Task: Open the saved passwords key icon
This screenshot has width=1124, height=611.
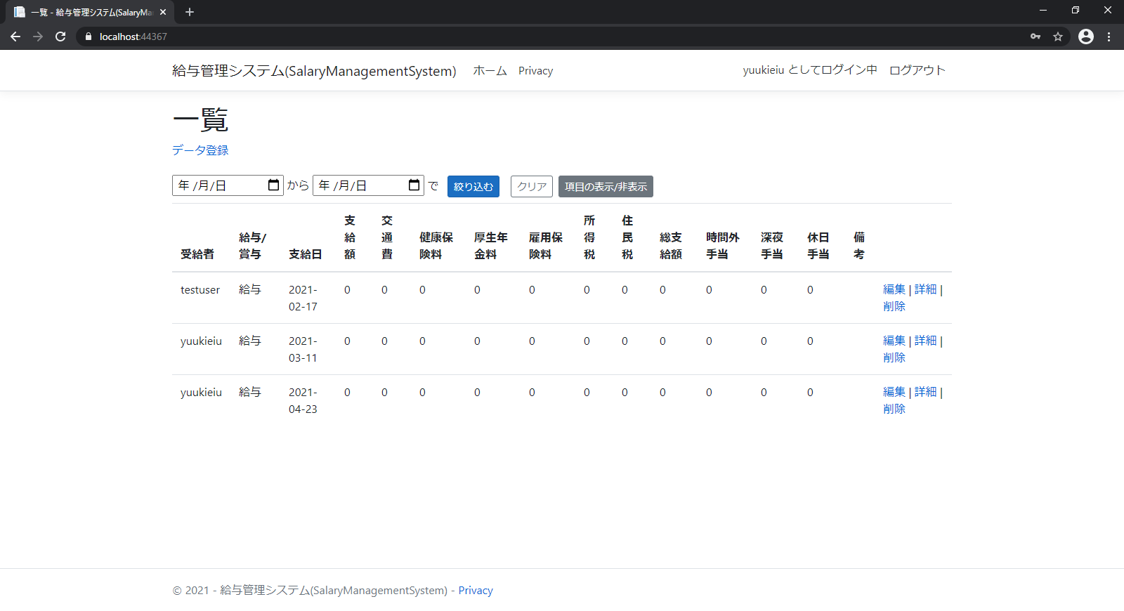Action: click(1035, 37)
